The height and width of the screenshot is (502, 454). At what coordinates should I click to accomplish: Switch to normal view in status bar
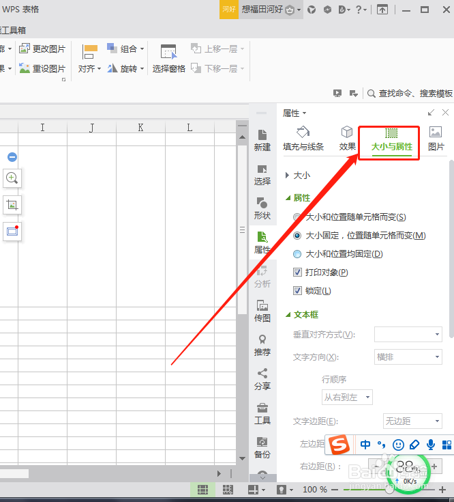[x=202, y=490]
